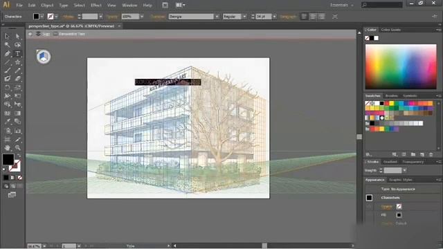Open the Transparency panel tab
The image size is (443, 249).
(x=413, y=162)
